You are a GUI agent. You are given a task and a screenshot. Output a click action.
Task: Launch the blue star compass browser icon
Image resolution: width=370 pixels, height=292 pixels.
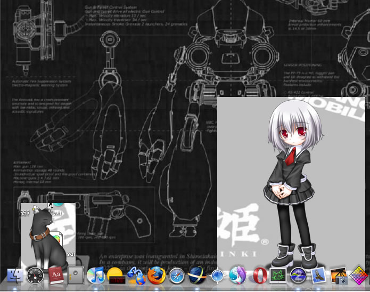217,275
